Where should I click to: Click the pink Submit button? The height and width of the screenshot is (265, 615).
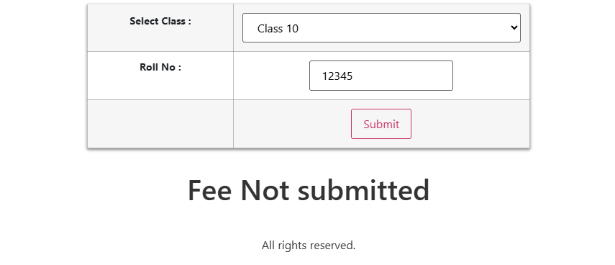tap(381, 124)
